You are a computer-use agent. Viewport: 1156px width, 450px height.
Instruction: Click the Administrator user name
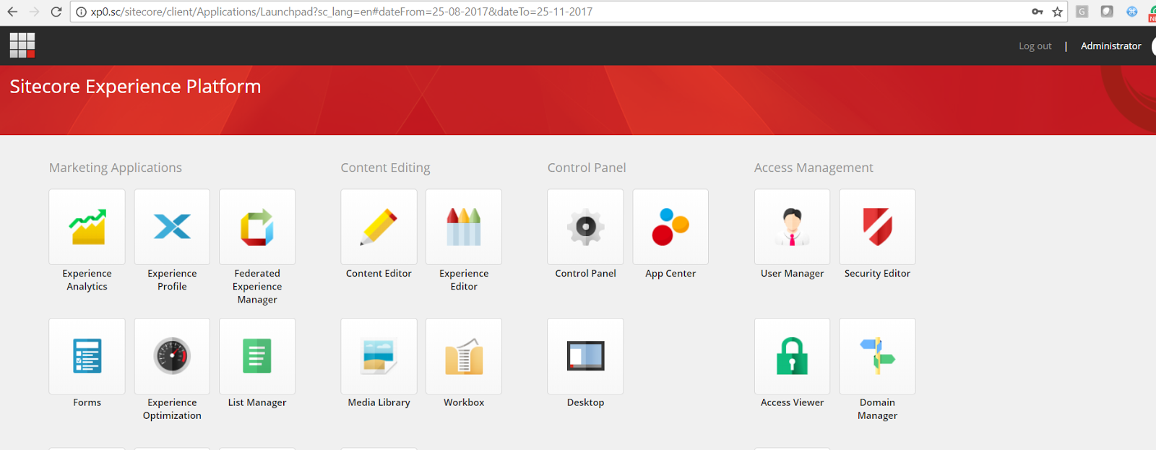[x=1110, y=46]
